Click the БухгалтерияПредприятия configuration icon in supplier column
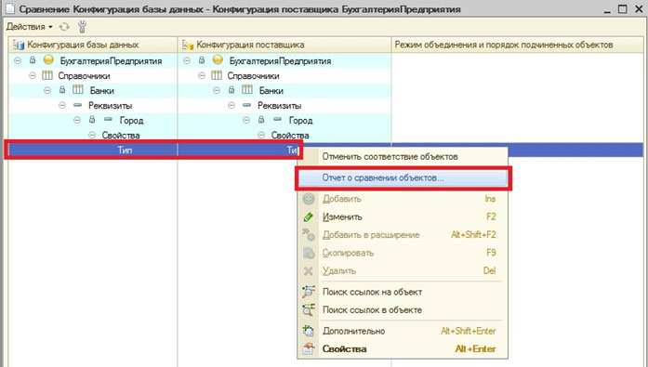This screenshot has width=648, height=367. coord(218,60)
